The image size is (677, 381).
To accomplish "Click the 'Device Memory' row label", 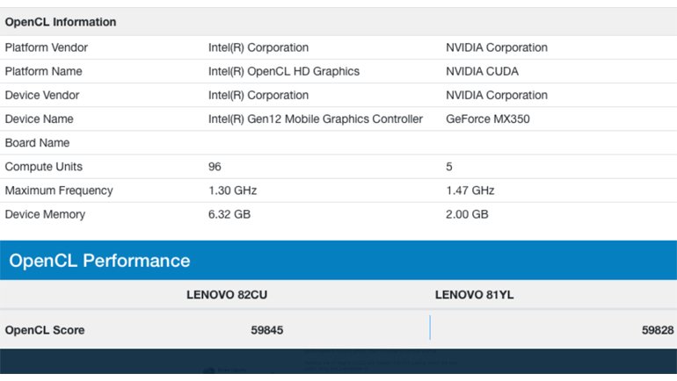I will tap(45, 214).
